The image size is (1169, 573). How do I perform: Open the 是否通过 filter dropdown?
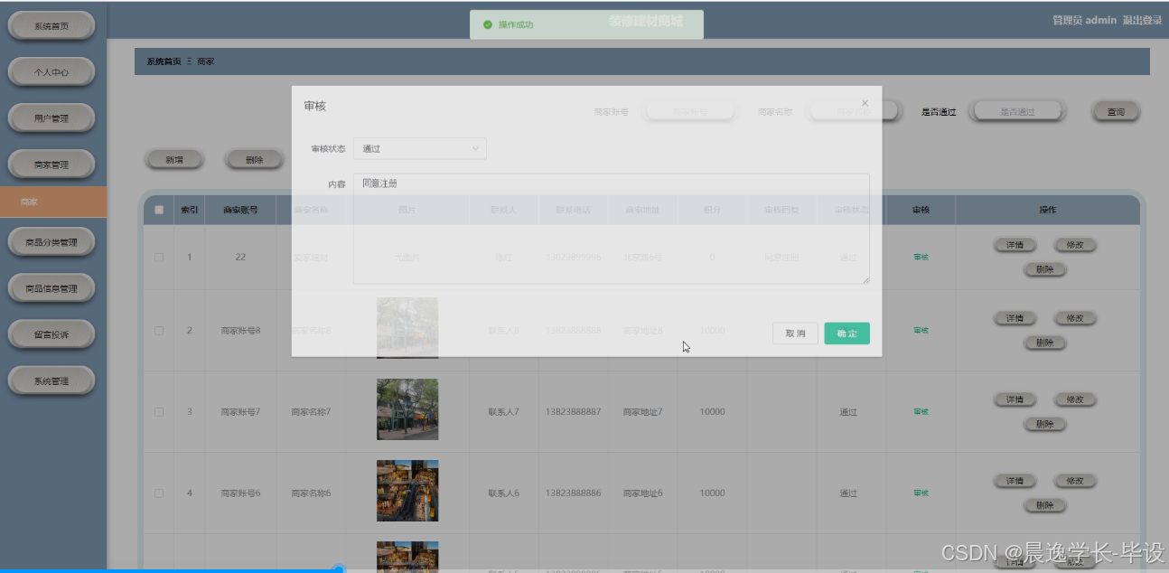[x=1017, y=111]
